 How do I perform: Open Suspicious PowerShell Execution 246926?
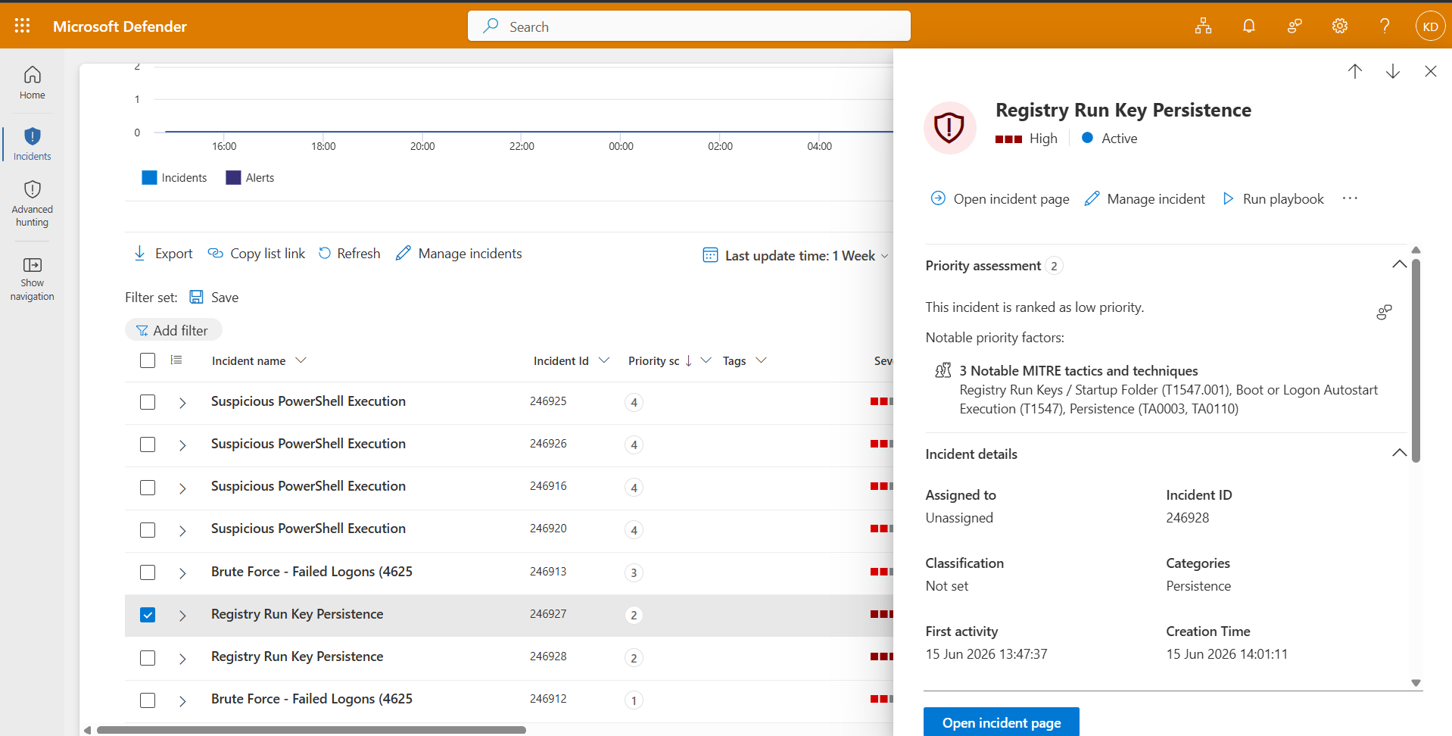tap(308, 444)
